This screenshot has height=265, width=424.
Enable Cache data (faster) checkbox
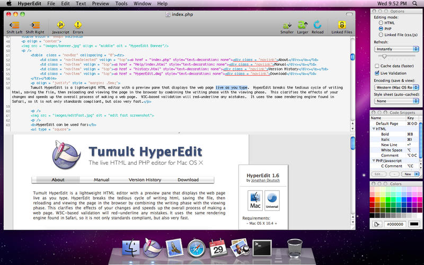[x=377, y=66]
